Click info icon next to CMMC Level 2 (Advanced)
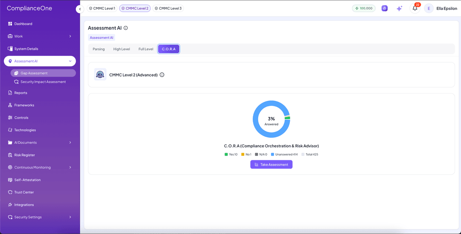 (x=162, y=75)
